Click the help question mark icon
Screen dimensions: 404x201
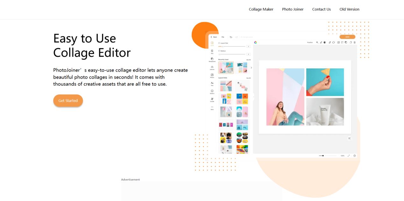355,156
